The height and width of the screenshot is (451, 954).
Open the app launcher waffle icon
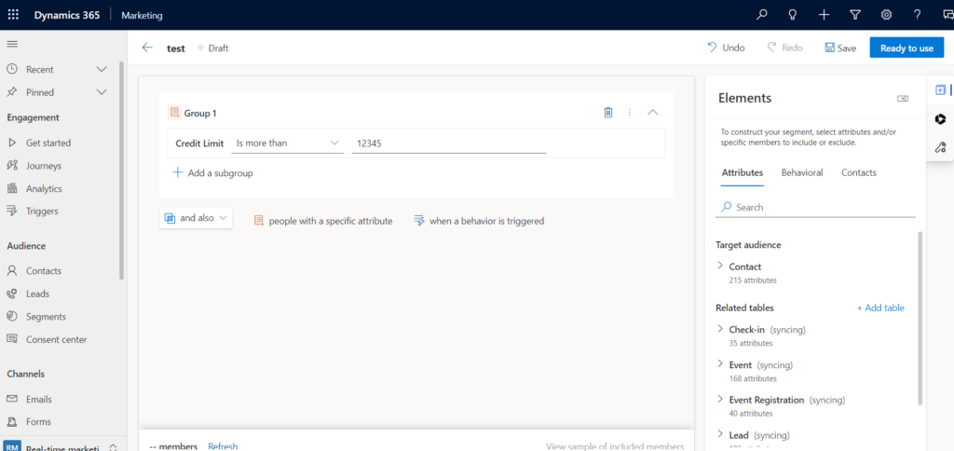(13, 15)
